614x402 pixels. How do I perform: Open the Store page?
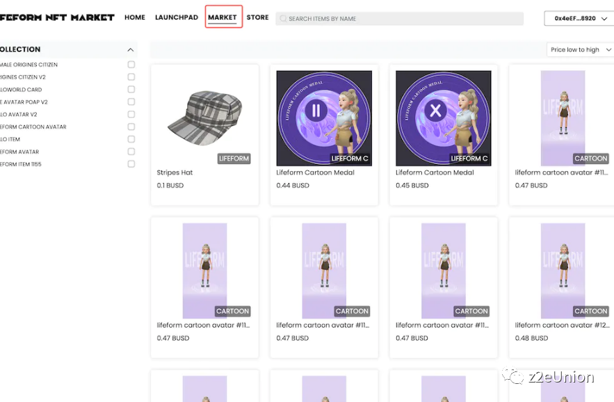pyautogui.click(x=257, y=17)
